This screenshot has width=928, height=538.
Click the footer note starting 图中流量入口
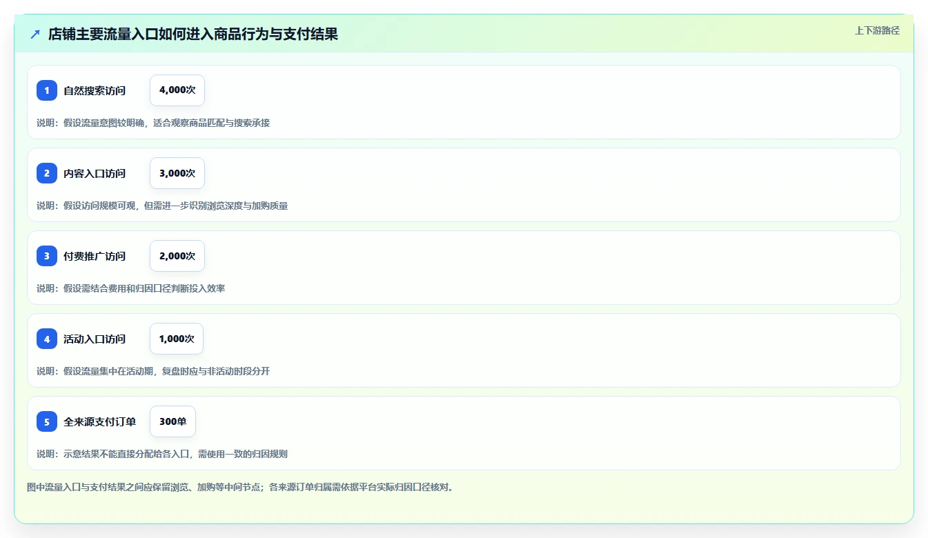[240, 487]
